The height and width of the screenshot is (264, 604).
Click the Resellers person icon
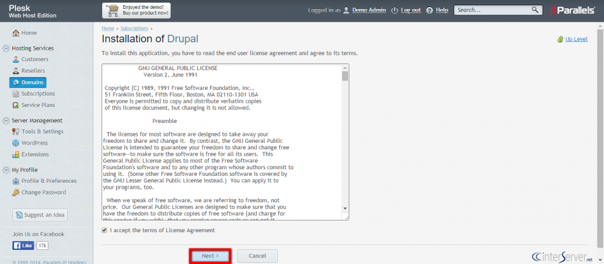[16, 71]
